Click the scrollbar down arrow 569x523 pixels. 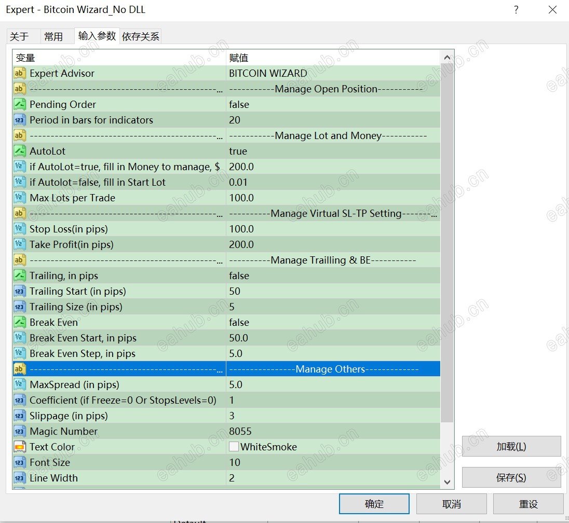pos(447,482)
